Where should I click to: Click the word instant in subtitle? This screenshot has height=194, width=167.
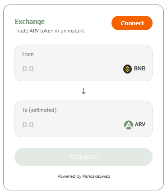click(x=76, y=31)
